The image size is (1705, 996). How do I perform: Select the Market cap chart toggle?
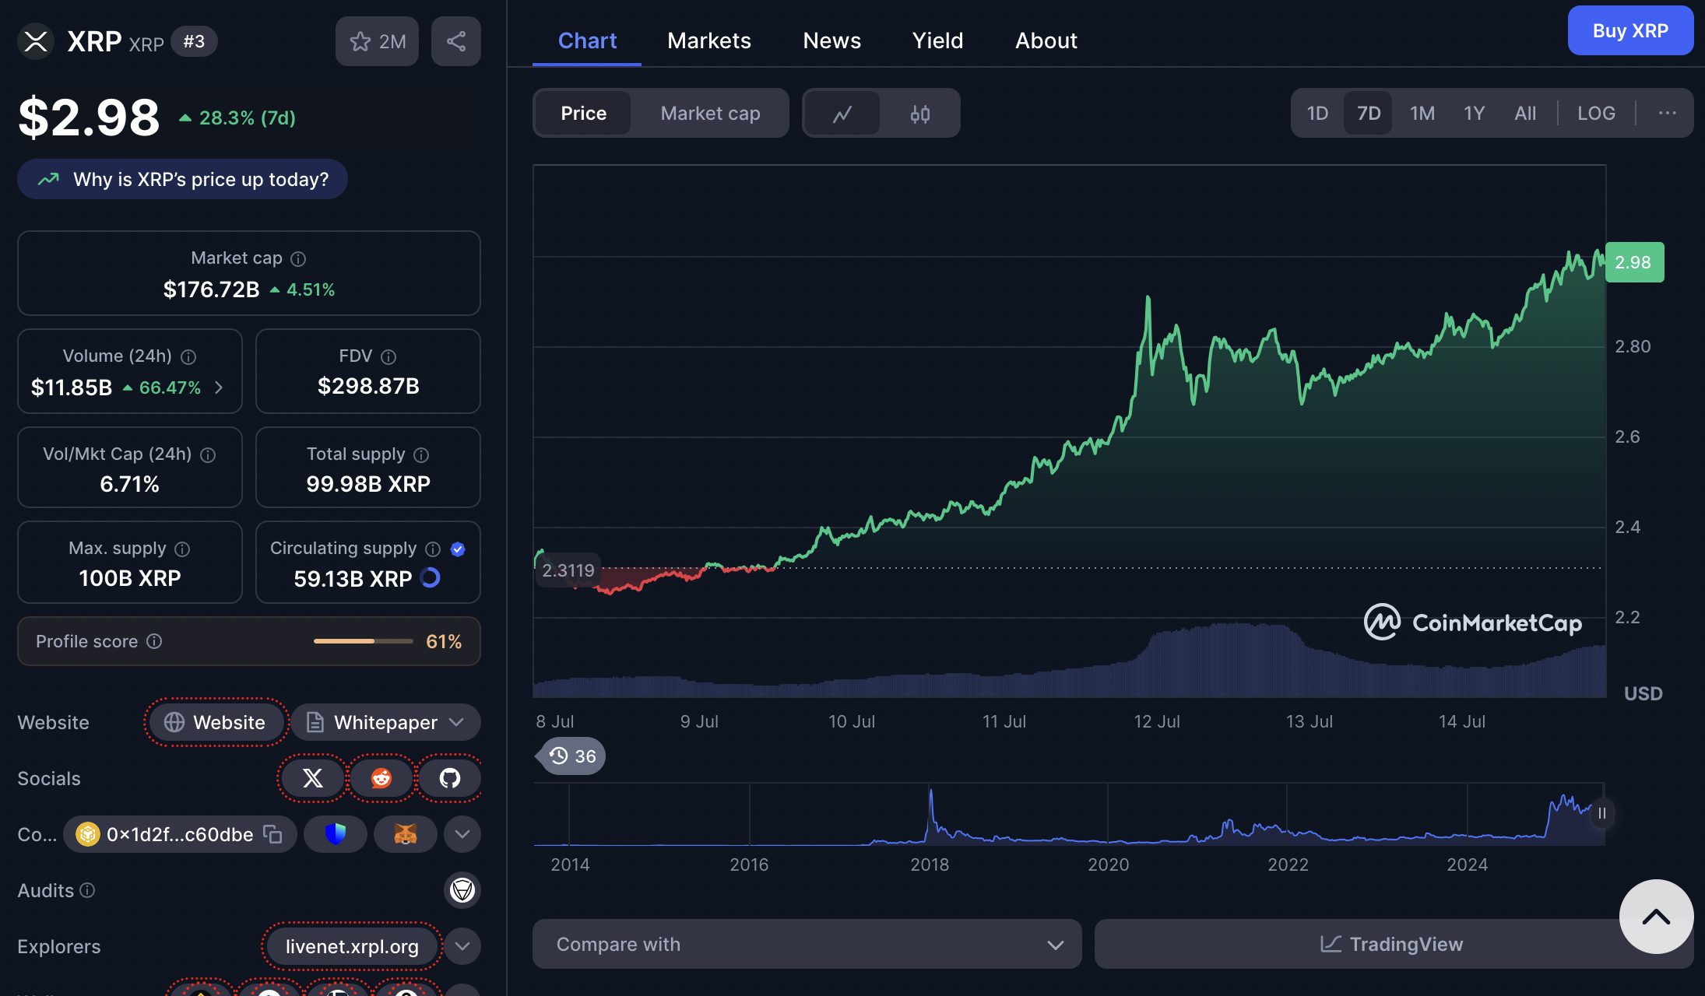pyautogui.click(x=710, y=114)
